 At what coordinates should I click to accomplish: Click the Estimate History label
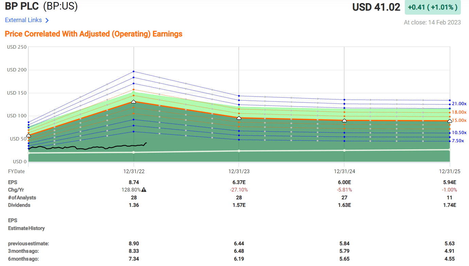(x=27, y=228)
